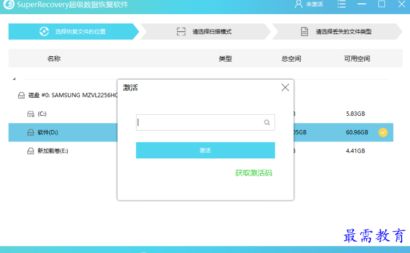Click the SuperRecovery logo icon
The height and width of the screenshot is (253, 410).
(x=9, y=4)
